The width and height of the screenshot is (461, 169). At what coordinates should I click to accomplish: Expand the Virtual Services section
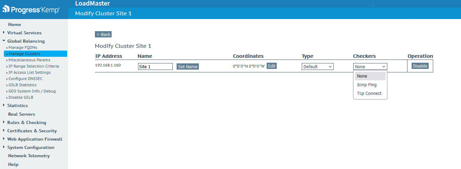(x=24, y=33)
